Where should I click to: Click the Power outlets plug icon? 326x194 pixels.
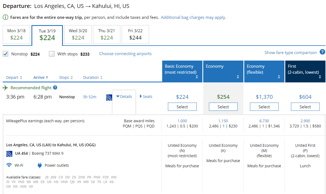[x=40, y=165]
